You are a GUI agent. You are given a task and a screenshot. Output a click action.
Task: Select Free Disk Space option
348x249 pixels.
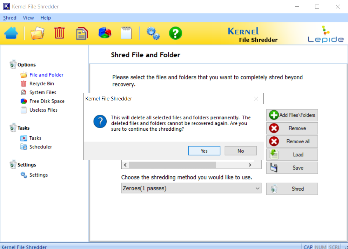click(47, 101)
